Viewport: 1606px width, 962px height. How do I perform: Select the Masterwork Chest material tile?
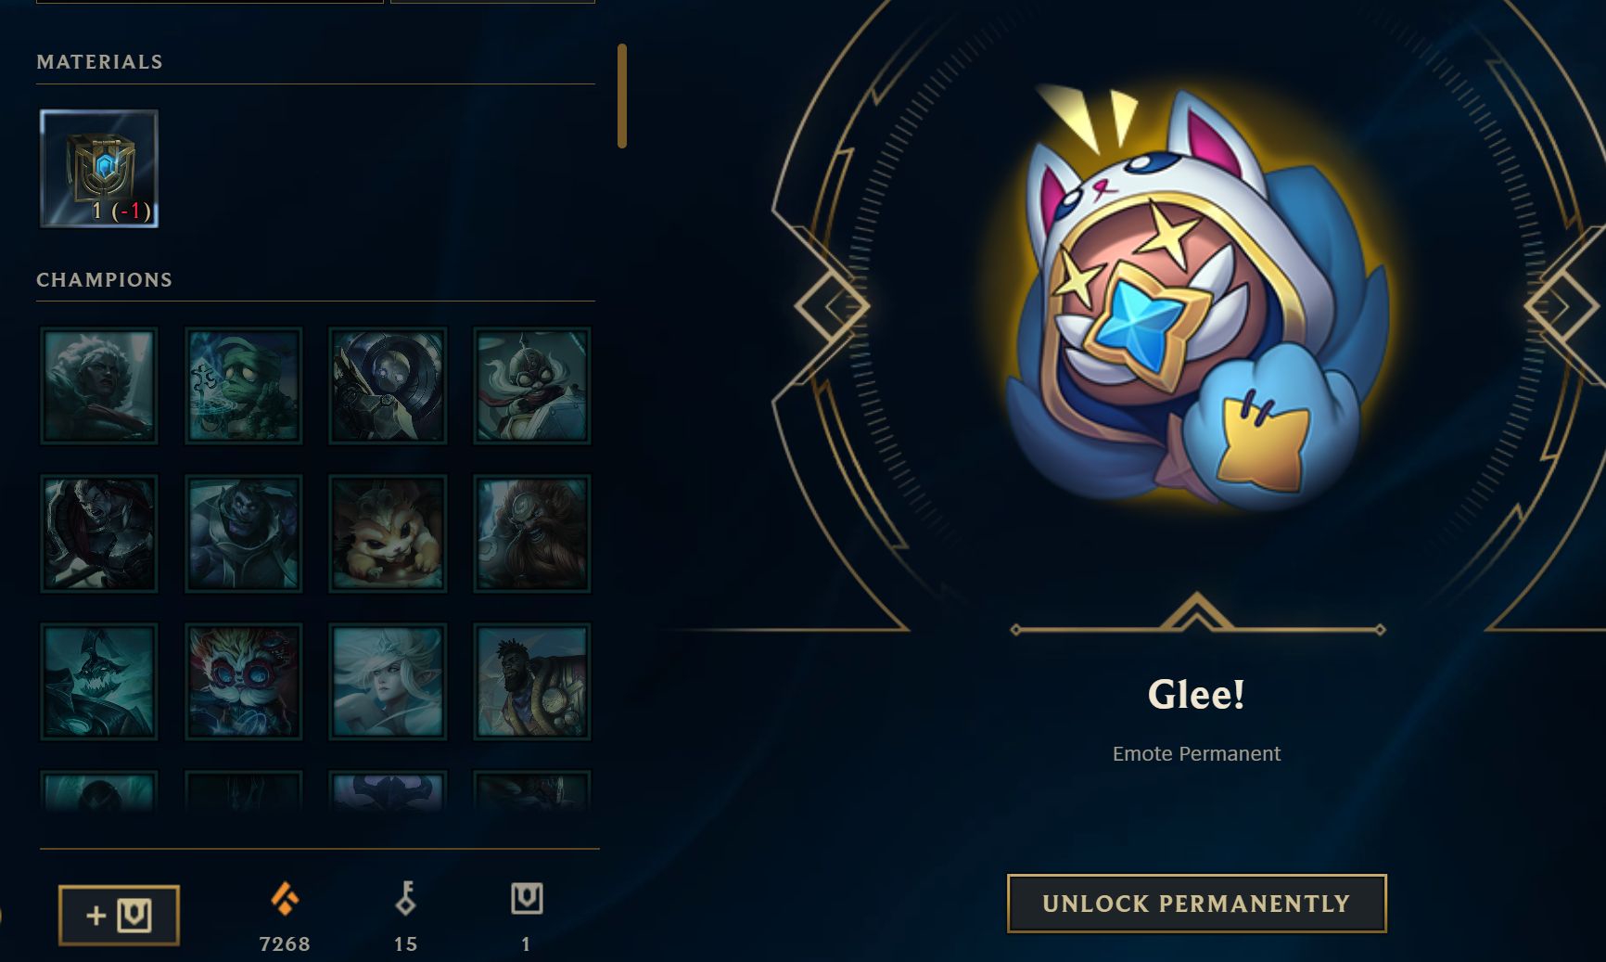(x=99, y=169)
